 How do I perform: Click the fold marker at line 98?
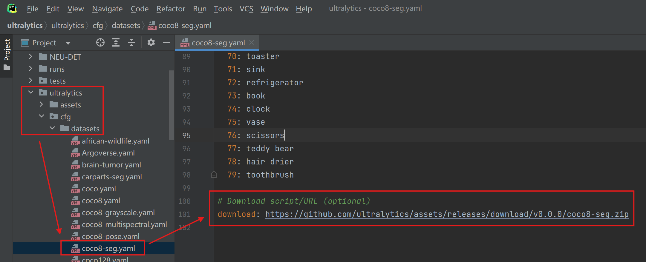[214, 175]
